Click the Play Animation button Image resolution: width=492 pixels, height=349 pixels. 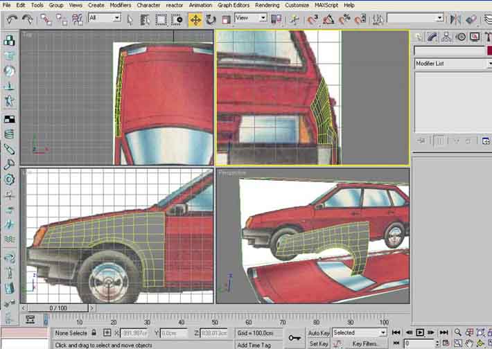click(420, 333)
